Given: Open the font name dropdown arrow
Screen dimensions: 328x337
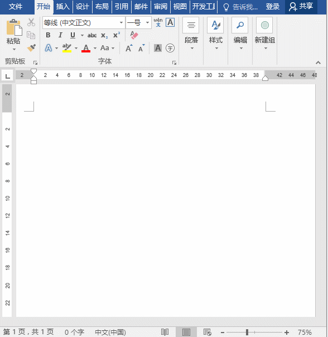Looking at the screenshot, I should [x=121, y=22].
